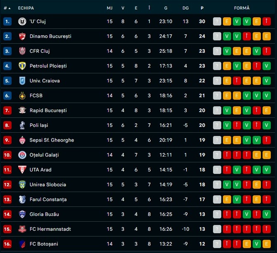Click the UTA Arad club badge
Image resolution: width=277 pixels, height=253 pixels.
[x=22, y=170]
